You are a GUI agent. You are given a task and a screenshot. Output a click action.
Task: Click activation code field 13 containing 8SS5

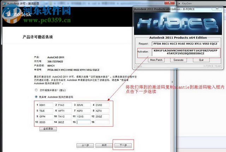pos(46,122)
